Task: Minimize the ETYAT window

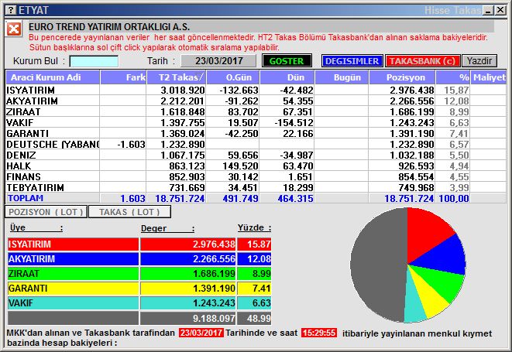Action: pos(488,10)
